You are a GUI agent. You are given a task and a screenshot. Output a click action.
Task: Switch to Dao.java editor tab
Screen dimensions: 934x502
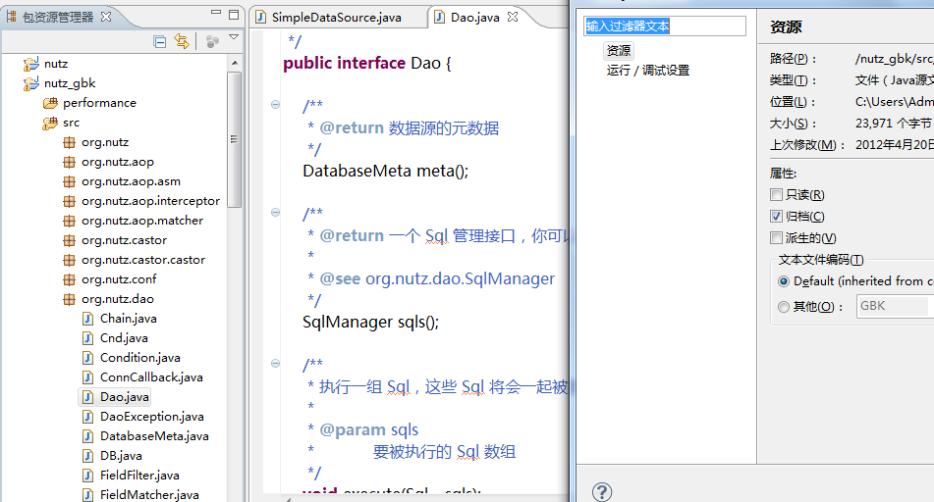point(474,18)
